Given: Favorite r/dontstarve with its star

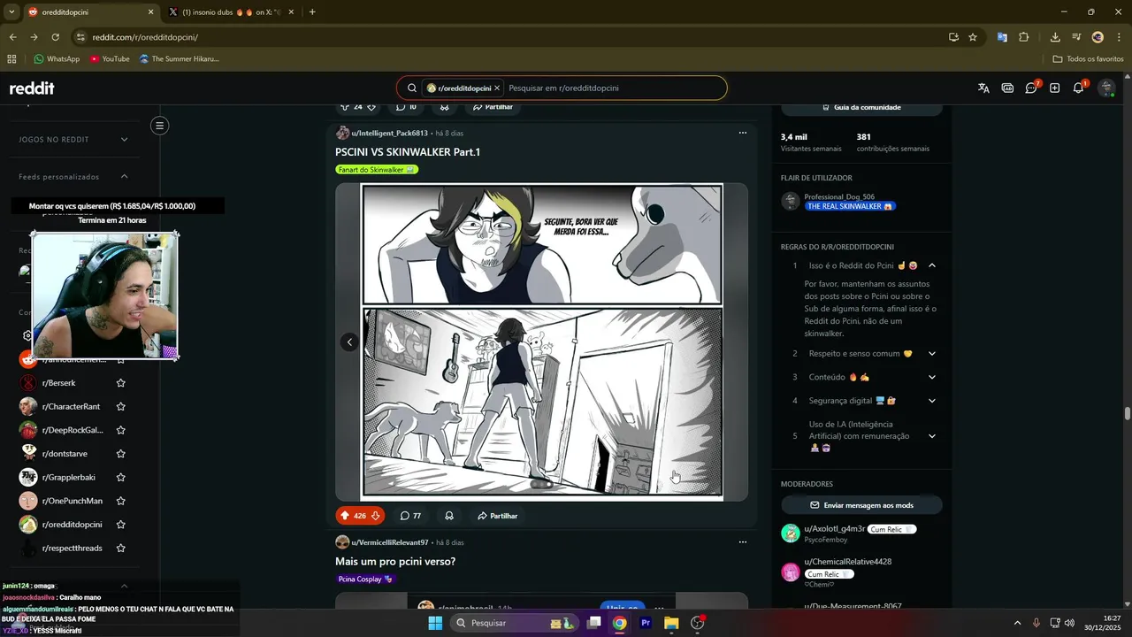Looking at the screenshot, I should (x=120, y=454).
